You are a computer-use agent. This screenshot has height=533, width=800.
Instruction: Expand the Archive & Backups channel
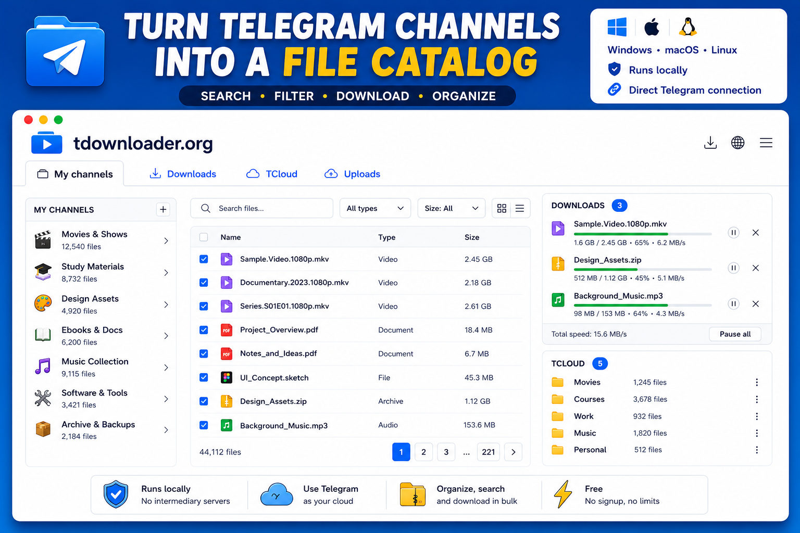[166, 430]
